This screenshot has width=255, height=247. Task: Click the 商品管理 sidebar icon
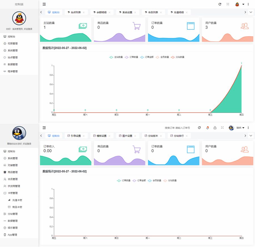(x=5, y=172)
